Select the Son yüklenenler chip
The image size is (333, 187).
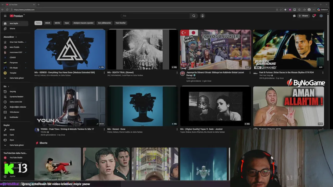point(104,23)
